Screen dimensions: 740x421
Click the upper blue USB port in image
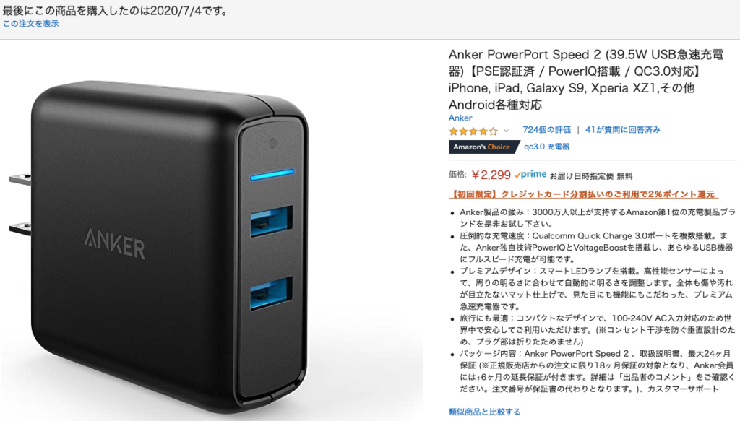click(x=272, y=221)
